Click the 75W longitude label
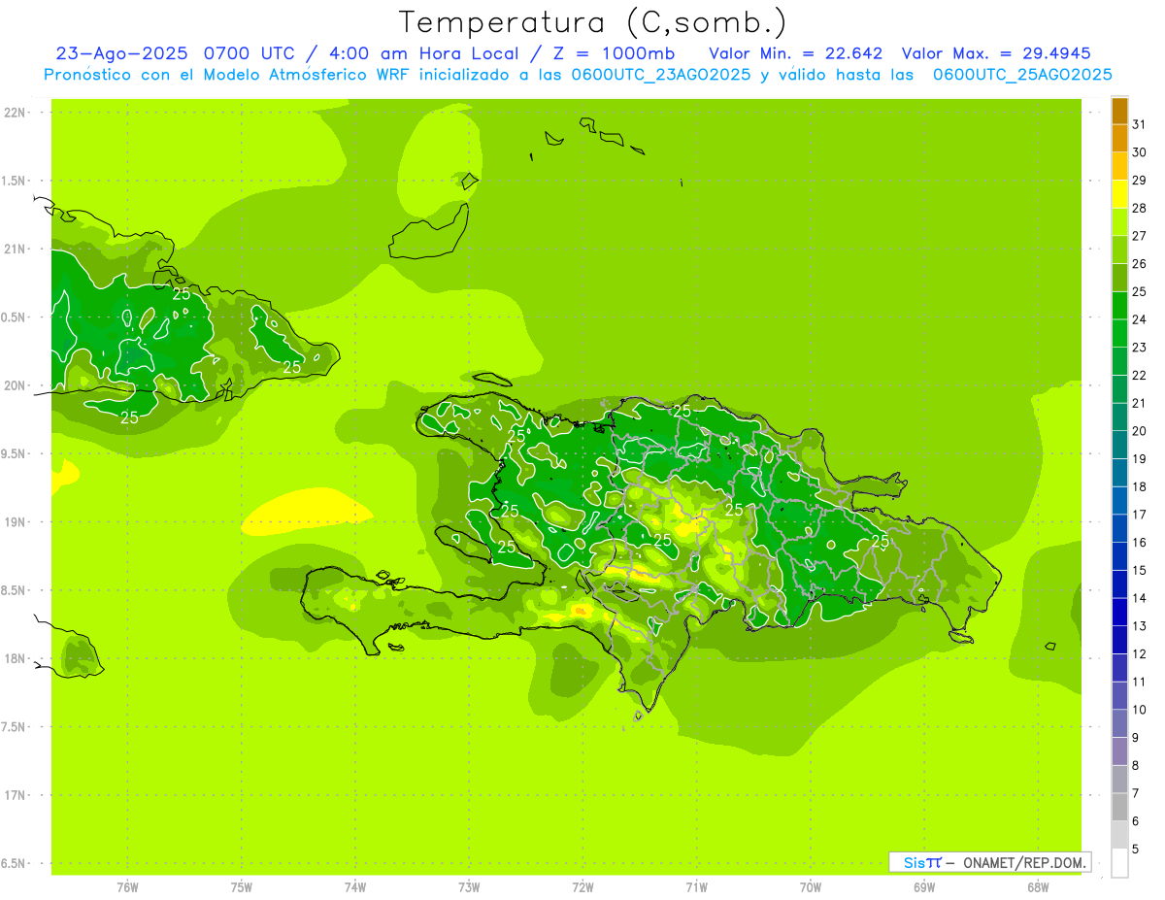The width and height of the screenshot is (1165, 900). [x=241, y=886]
